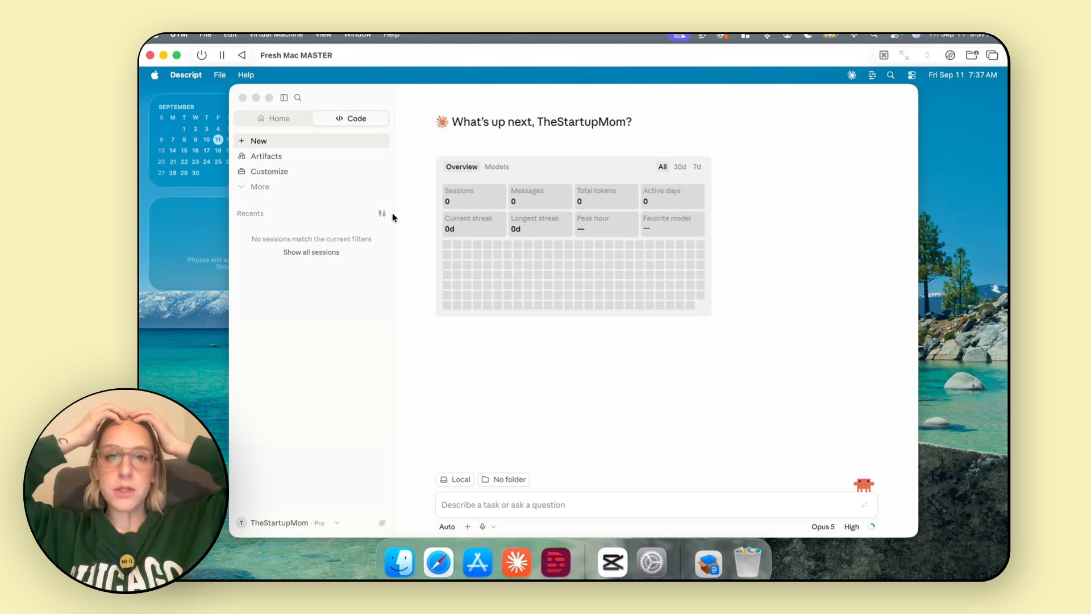Open Safari from the dock
The image size is (1091, 614).
point(439,563)
